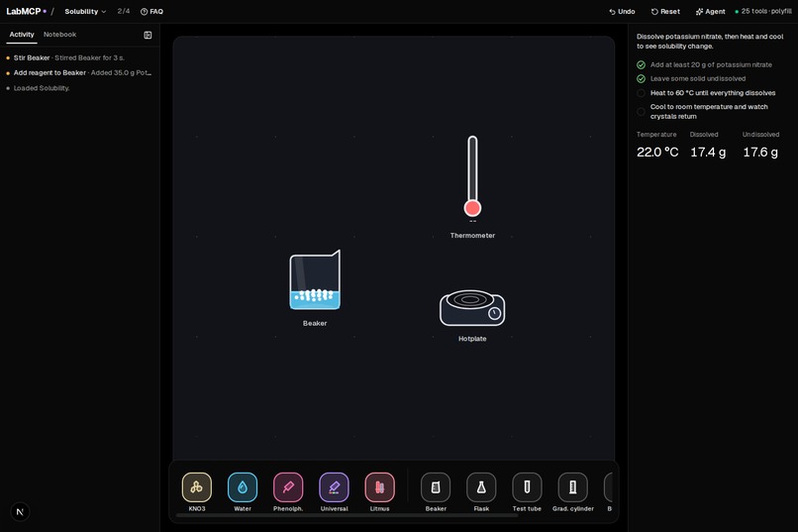The width and height of the screenshot is (798, 532).
Task: Click the 'Leave some solid undissolved' checkmark
Action: [641, 78]
